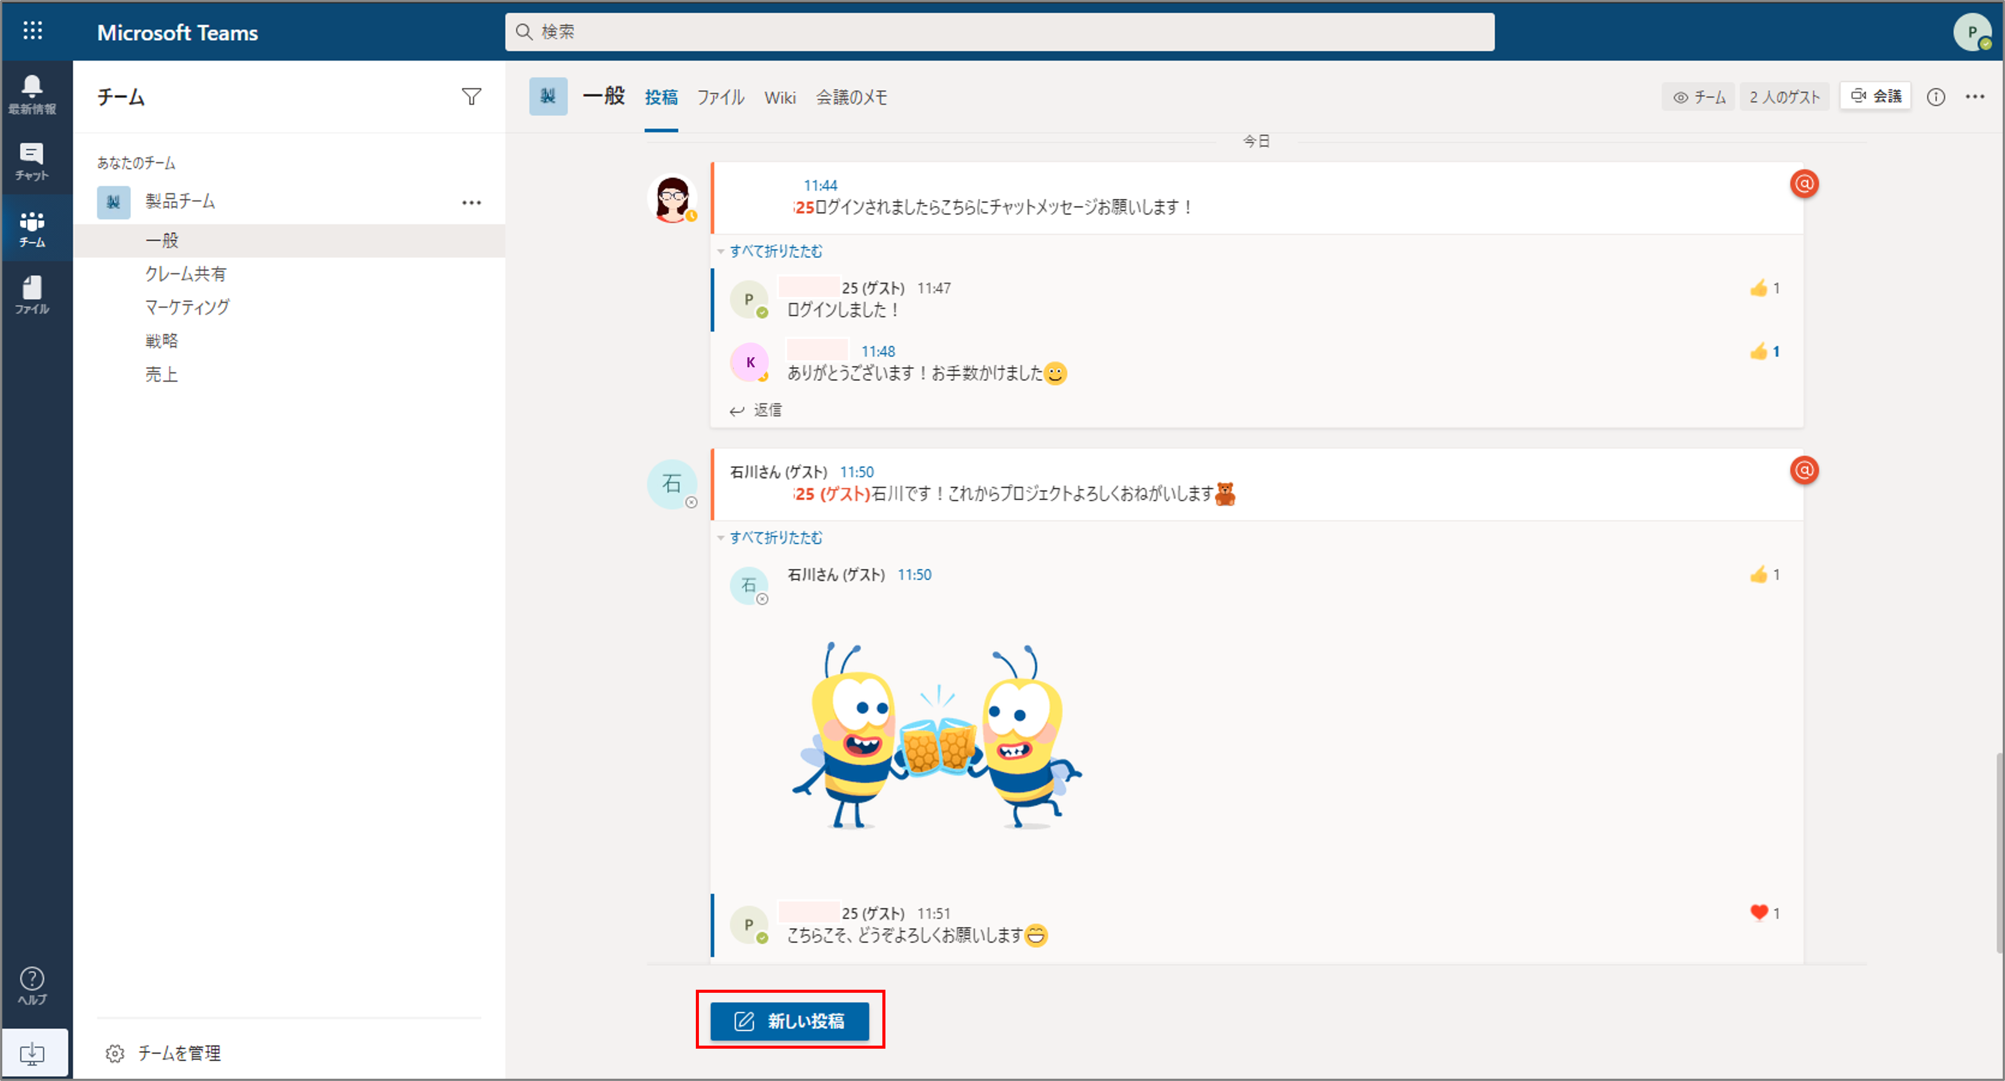2005x1081 pixels.
Task: Select the 一般 channel
Action: coord(290,241)
